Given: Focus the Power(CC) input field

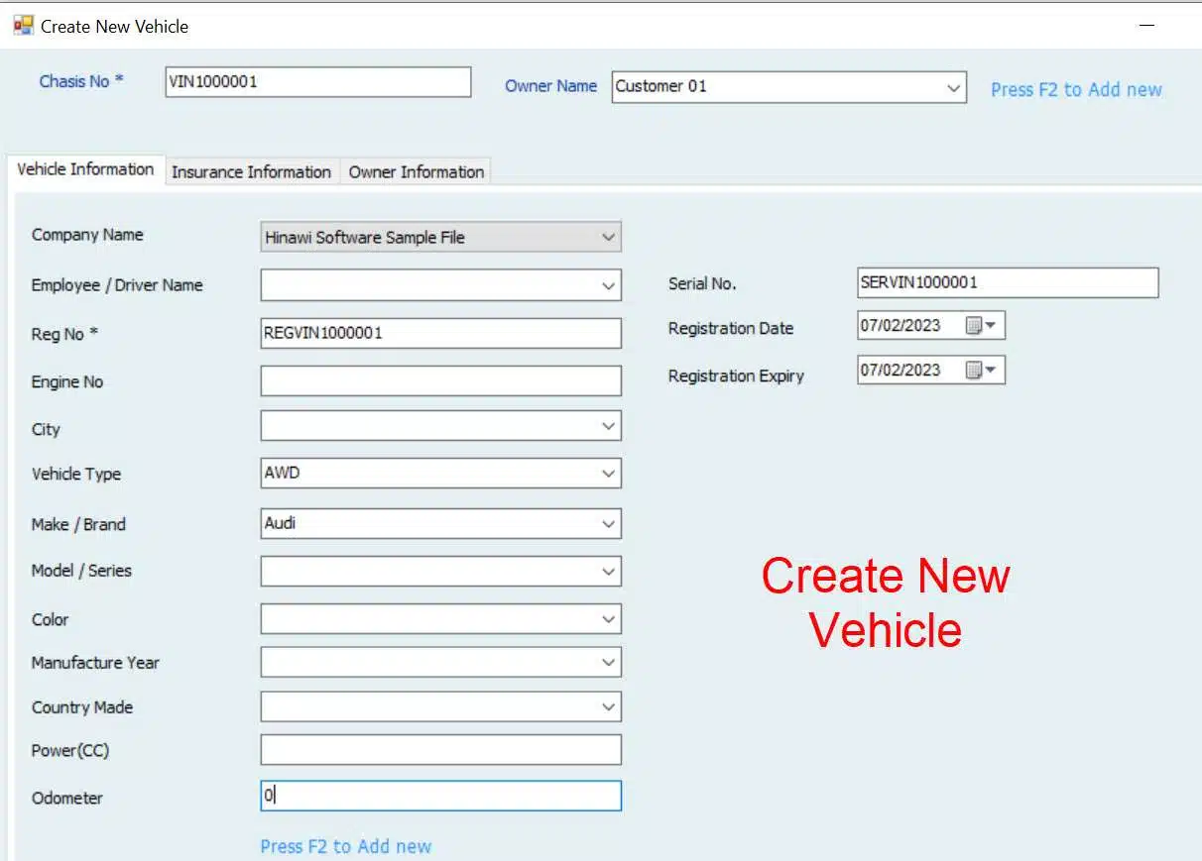Looking at the screenshot, I should pos(440,750).
